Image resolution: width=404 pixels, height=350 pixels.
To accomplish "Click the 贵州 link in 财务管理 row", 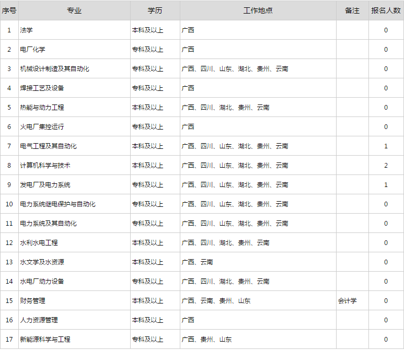I will (225, 301).
